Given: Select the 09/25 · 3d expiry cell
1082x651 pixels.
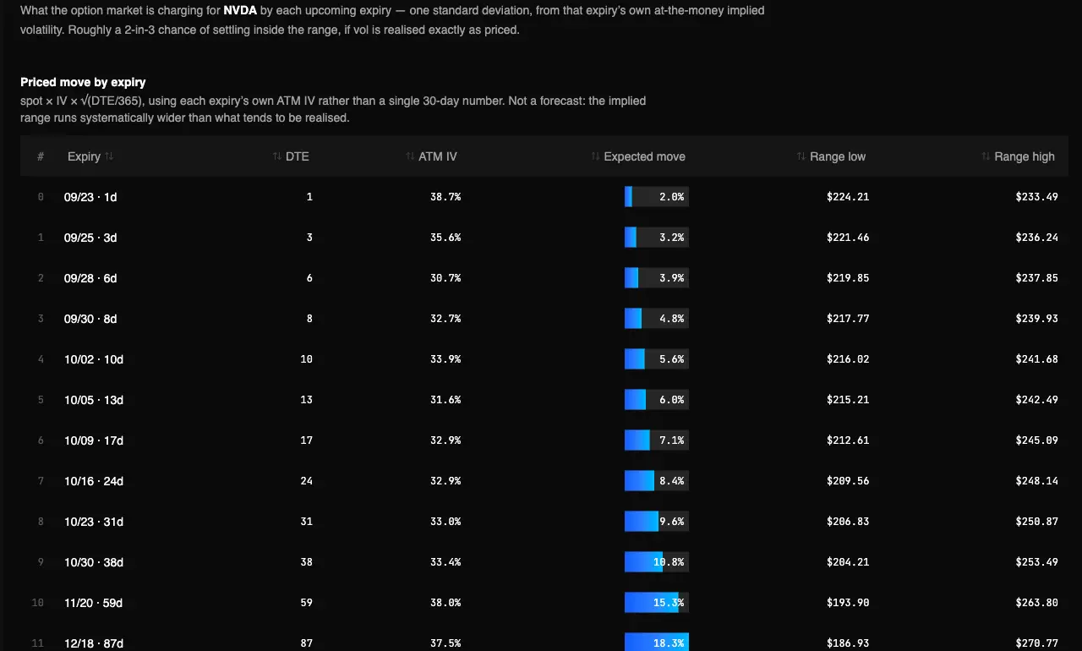Looking at the screenshot, I should click(x=90, y=238).
